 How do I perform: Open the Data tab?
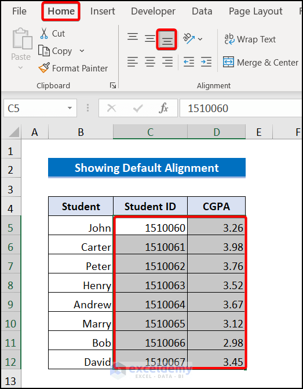(x=202, y=11)
